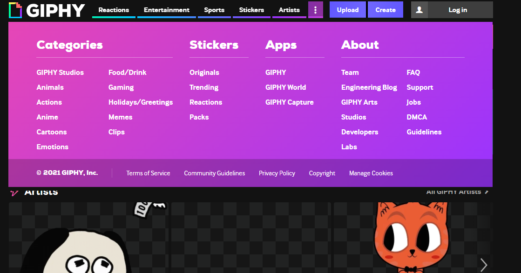Open the Food/Drink category
Image resolution: width=521 pixels, height=273 pixels.
pos(127,72)
